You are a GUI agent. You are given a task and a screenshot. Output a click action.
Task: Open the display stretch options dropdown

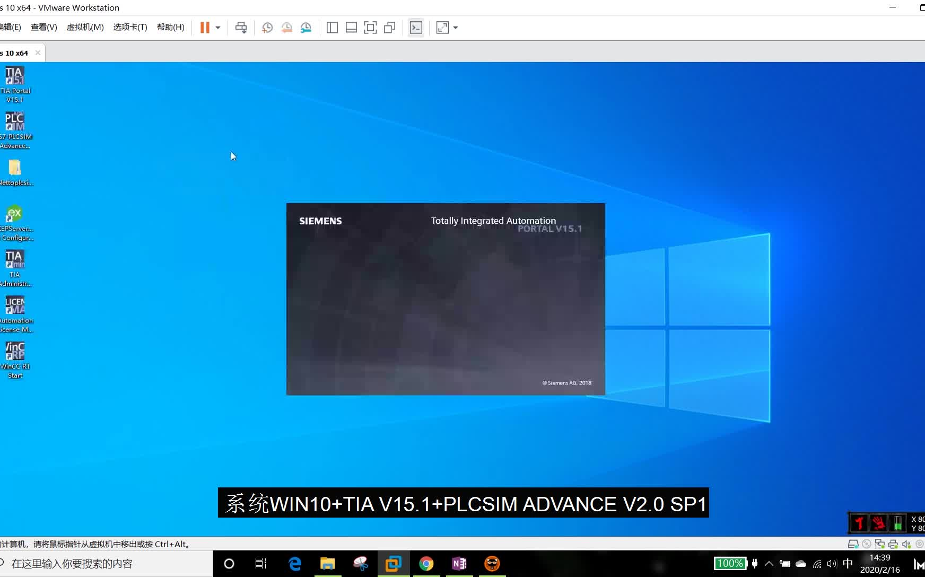pos(455,28)
